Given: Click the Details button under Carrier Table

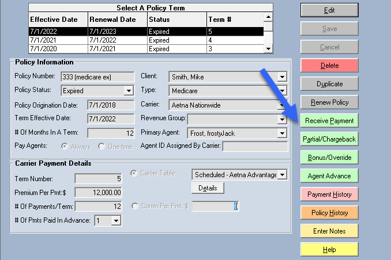Looking at the screenshot, I should (x=207, y=188).
